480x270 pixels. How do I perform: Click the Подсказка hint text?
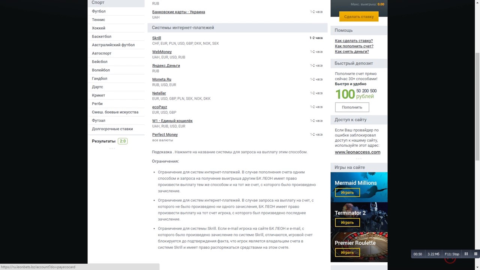coord(162,152)
